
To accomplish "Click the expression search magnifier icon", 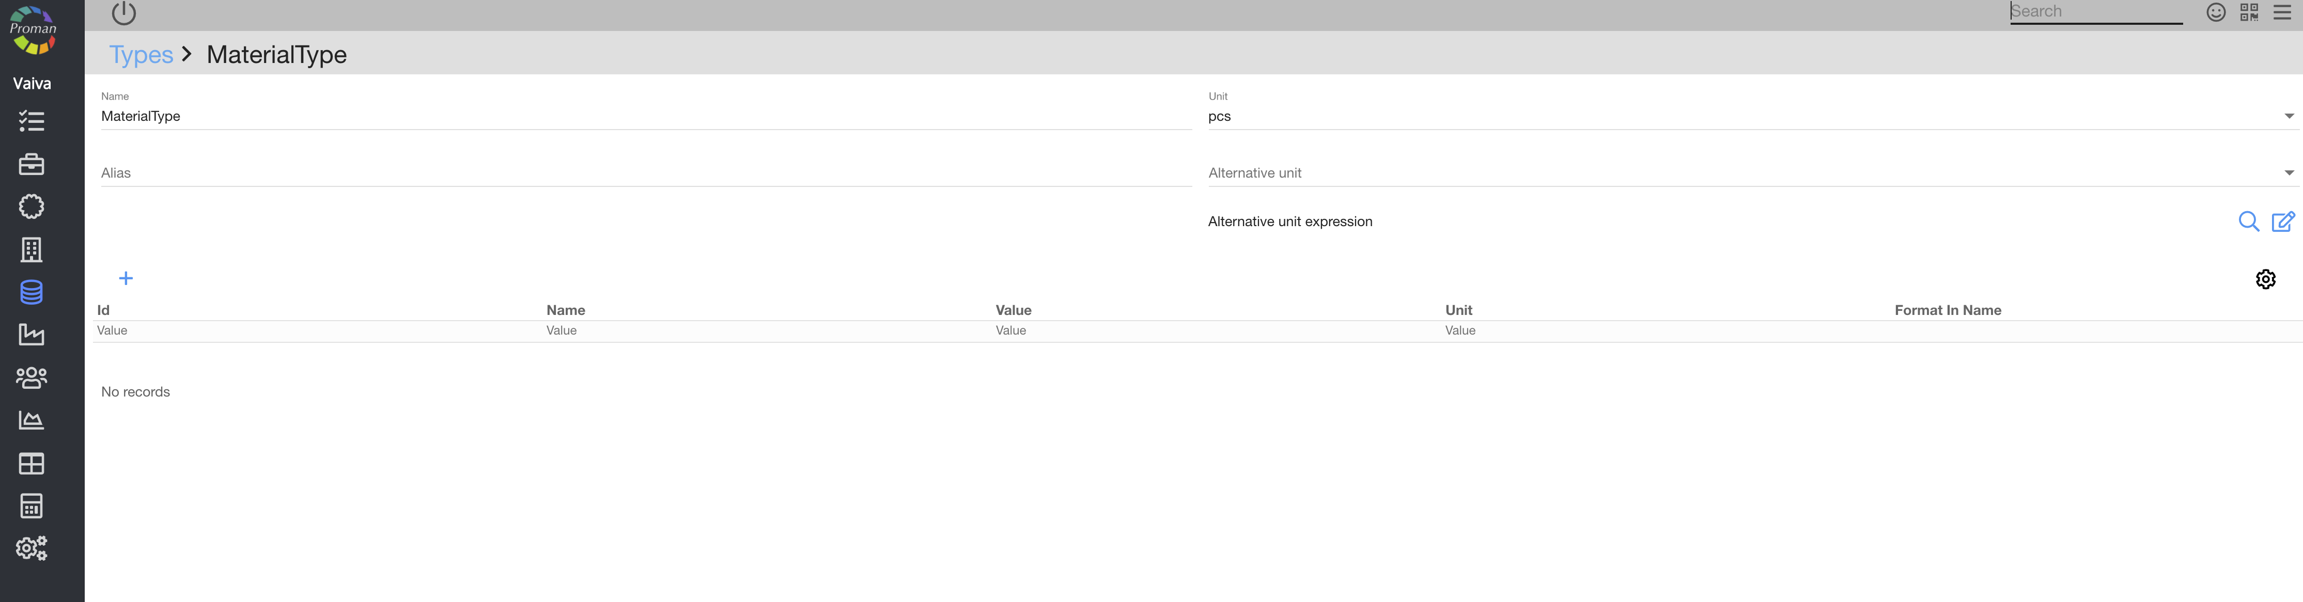I will [2248, 221].
